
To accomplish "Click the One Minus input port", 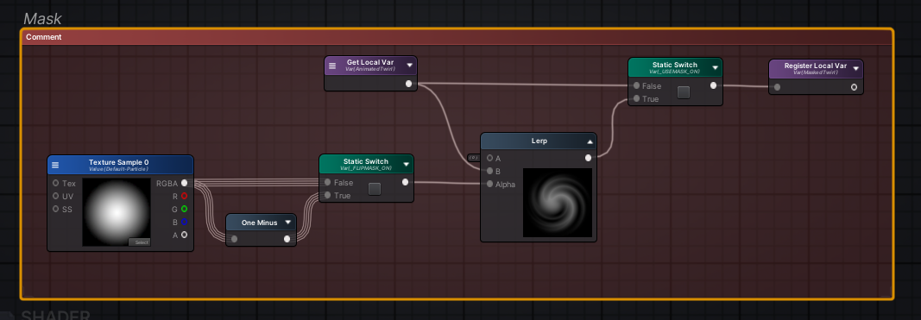I will 235,239.
